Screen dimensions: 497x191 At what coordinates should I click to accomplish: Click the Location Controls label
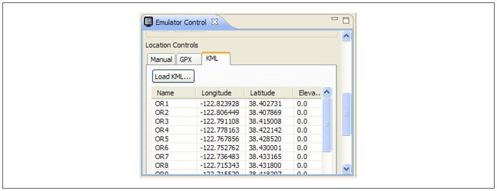[x=172, y=45]
